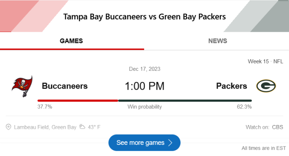Click the Dec 17, 2023 game date

tap(144, 69)
